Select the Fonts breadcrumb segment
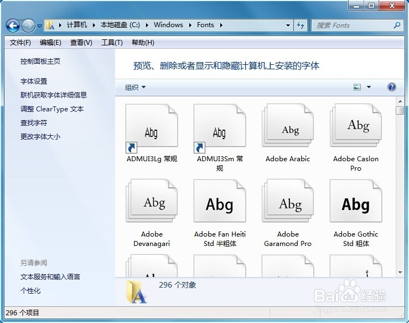 coord(205,25)
